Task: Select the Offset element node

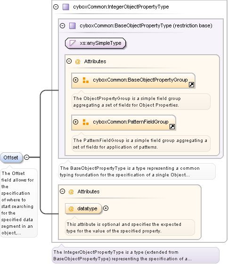Action: [x=11, y=157]
